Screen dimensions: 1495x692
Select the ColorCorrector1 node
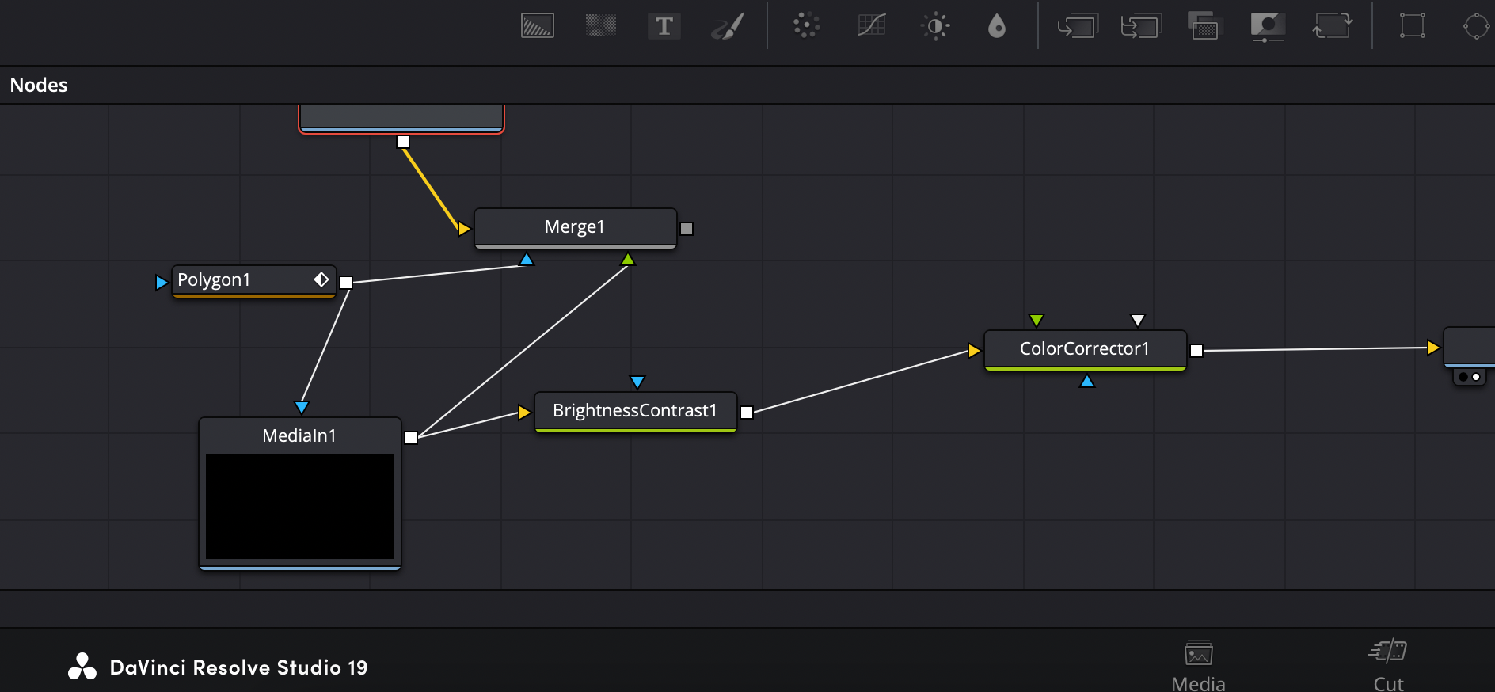pyautogui.click(x=1084, y=348)
